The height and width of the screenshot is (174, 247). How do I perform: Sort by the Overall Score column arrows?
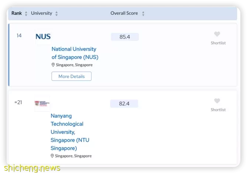pyautogui.click(x=143, y=14)
